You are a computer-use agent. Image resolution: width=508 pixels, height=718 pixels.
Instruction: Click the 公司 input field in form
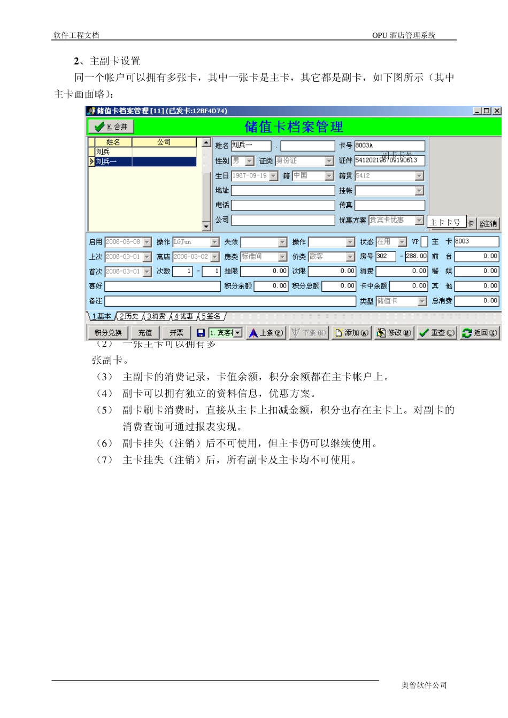coord(283,220)
